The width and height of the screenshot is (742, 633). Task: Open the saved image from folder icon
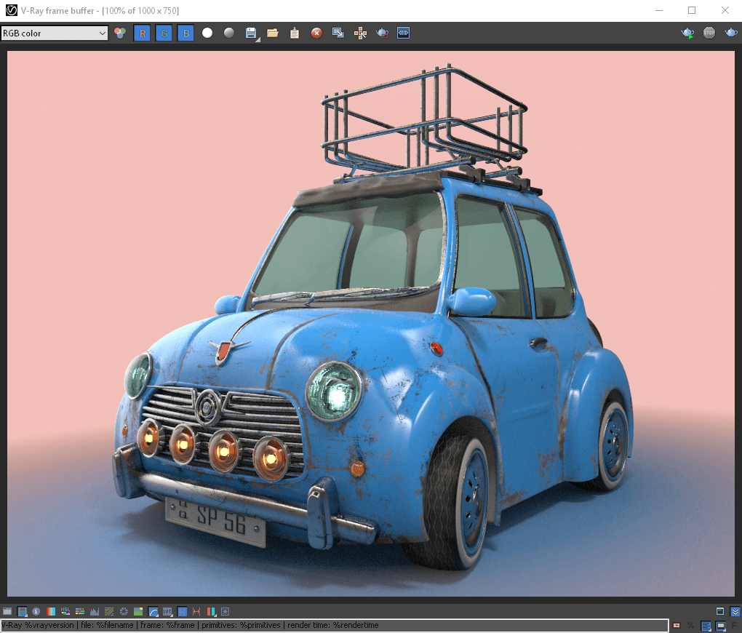pos(272,32)
